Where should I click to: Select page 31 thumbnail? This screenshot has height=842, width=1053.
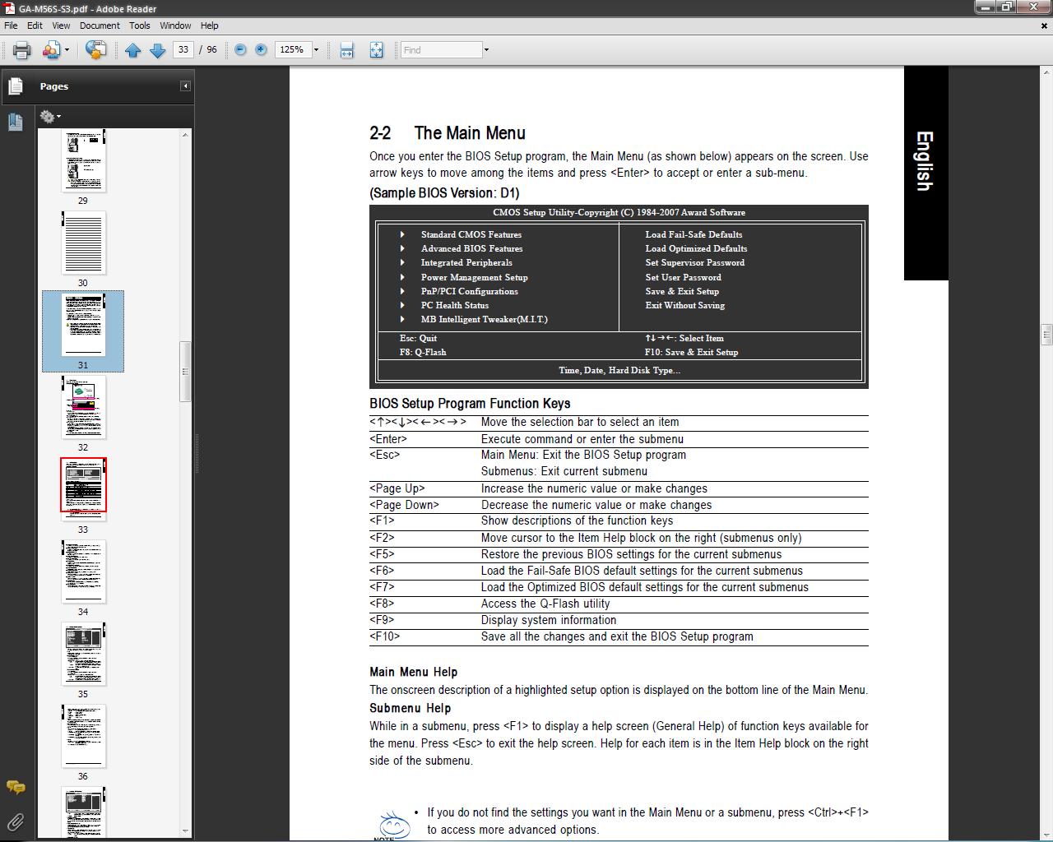[x=83, y=326]
